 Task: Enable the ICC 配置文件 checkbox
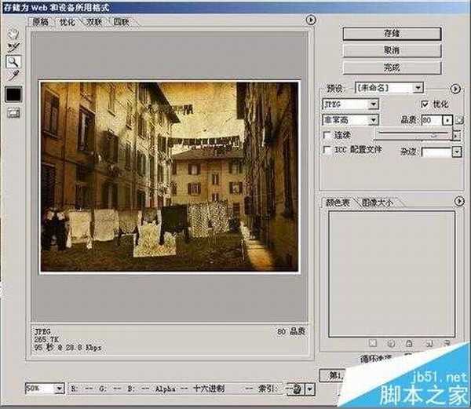pyautogui.click(x=327, y=149)
